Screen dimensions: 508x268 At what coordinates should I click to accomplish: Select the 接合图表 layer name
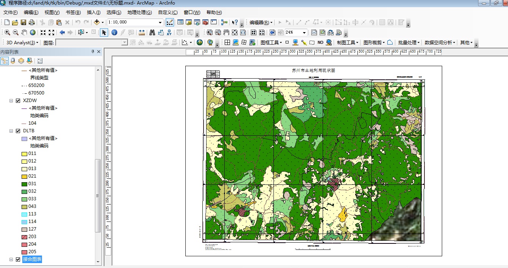coord(32,259)
